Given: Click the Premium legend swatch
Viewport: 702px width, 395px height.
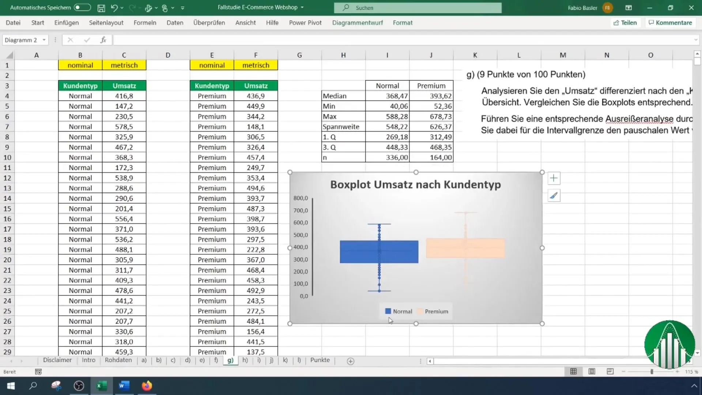Looking at the screenshot, I should (420, 311).
